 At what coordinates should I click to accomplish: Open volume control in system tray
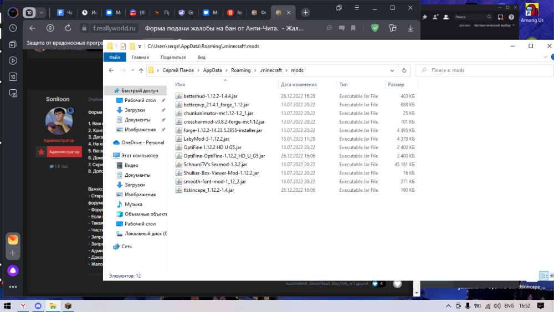point(497,306)
